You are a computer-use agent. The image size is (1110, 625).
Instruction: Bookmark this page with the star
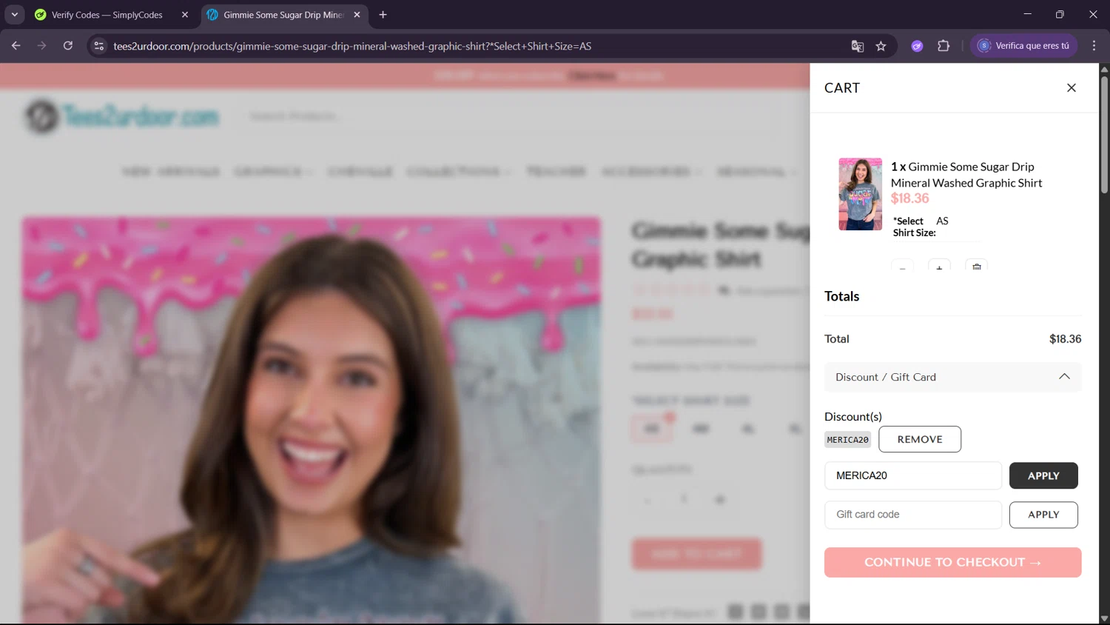point(881,46)
